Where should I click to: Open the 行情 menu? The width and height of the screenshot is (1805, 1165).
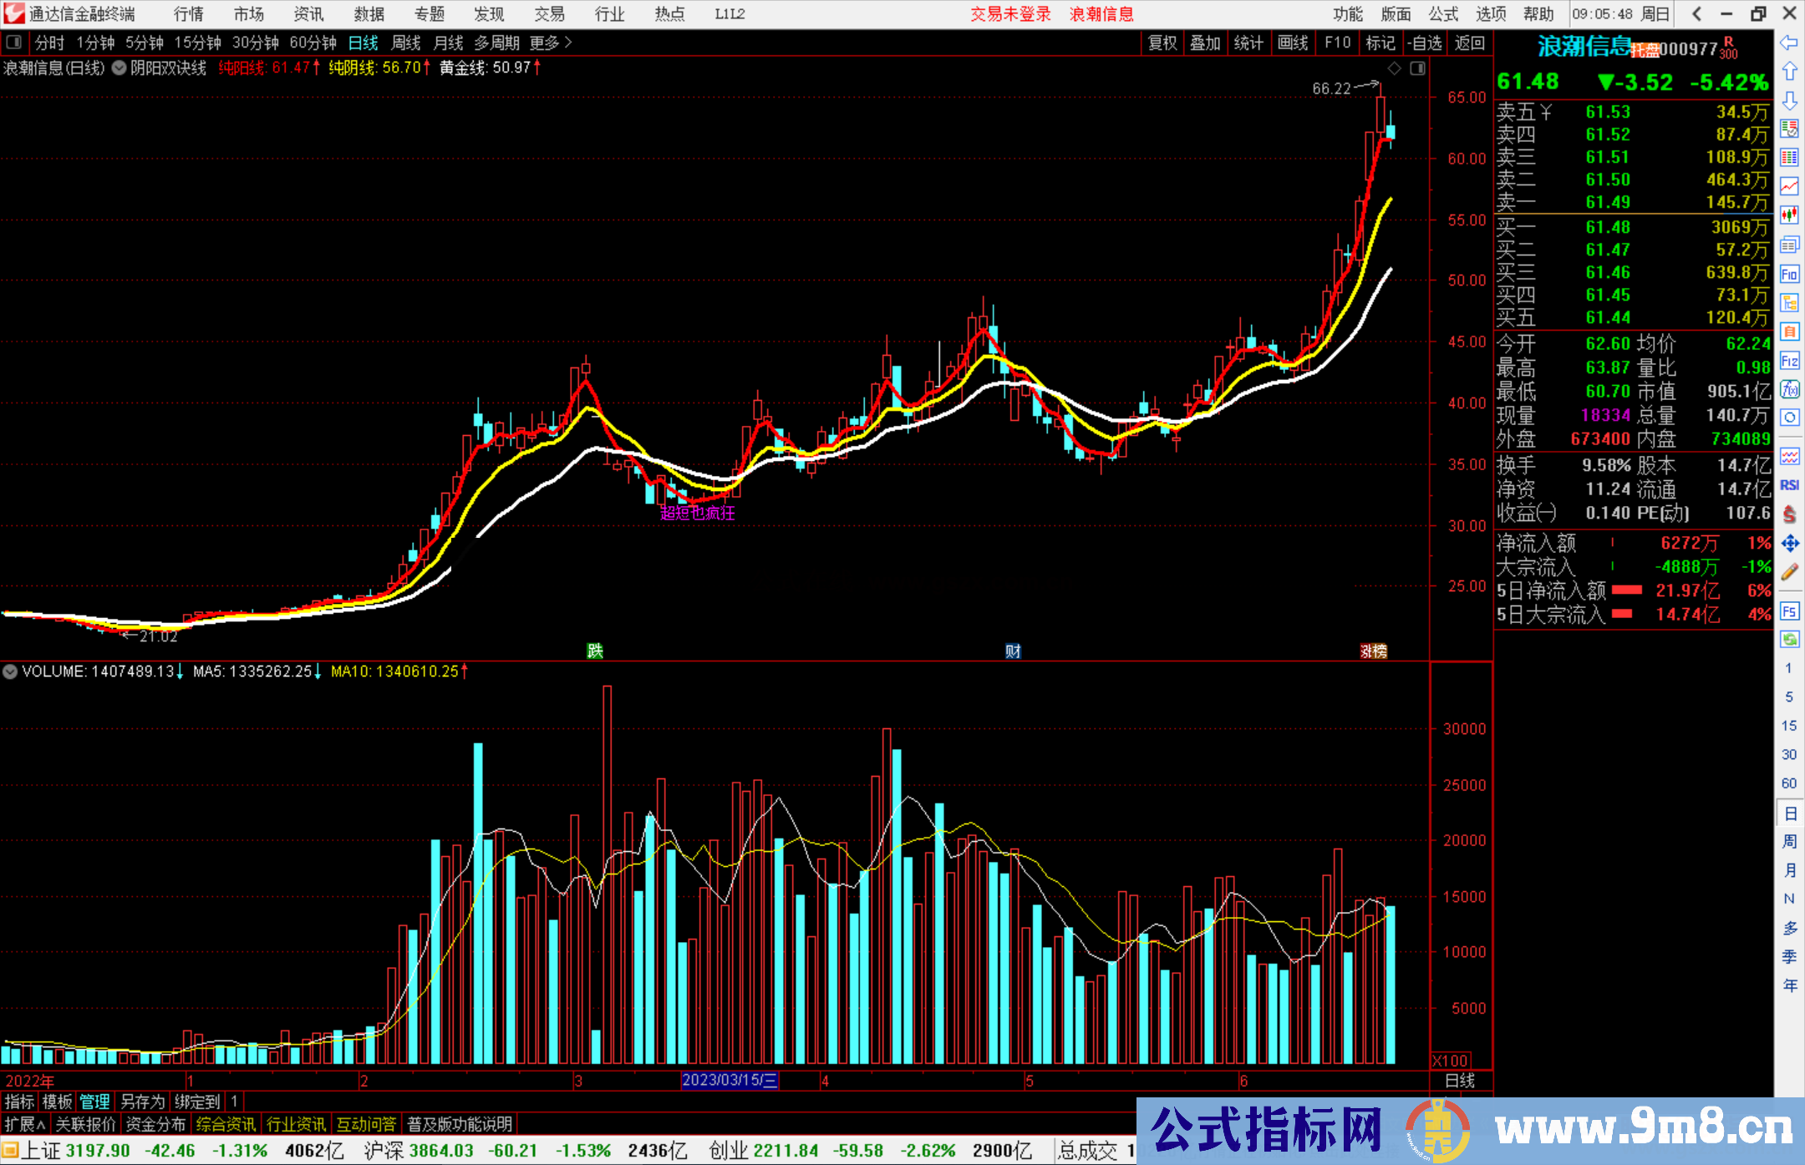coord(188,14)
